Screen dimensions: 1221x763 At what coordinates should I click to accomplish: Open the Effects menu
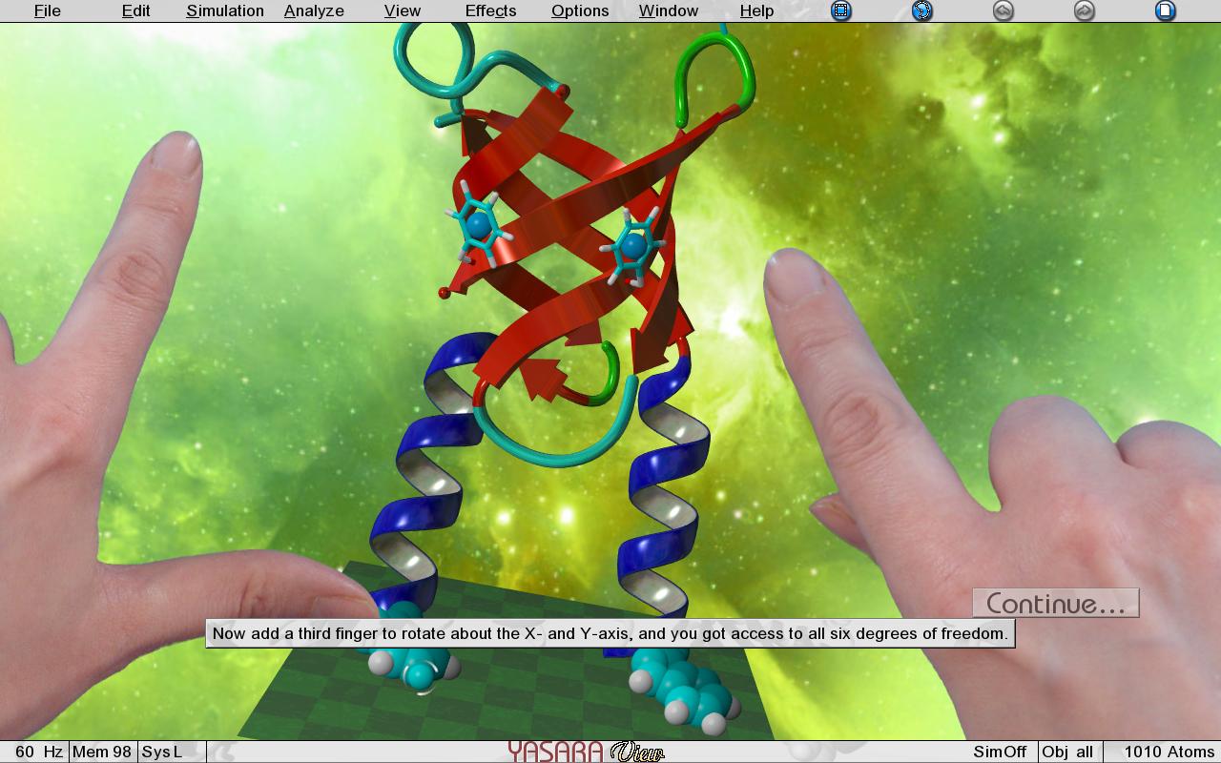(x=491, y=11)
